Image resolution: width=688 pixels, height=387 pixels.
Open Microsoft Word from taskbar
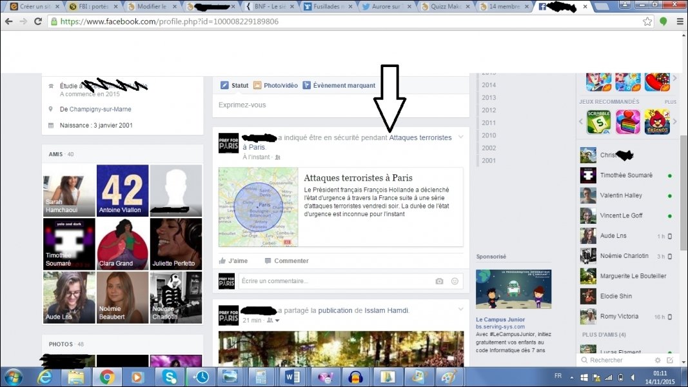point(292,377)
